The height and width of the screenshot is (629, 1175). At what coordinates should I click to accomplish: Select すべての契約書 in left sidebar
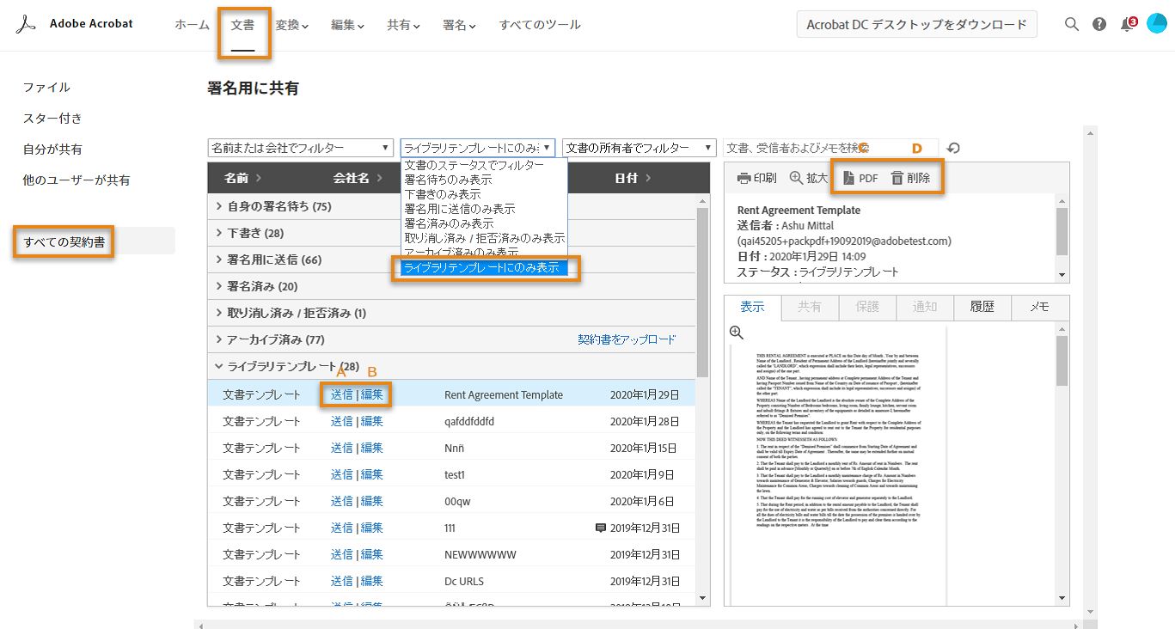[x=64, y=242]
